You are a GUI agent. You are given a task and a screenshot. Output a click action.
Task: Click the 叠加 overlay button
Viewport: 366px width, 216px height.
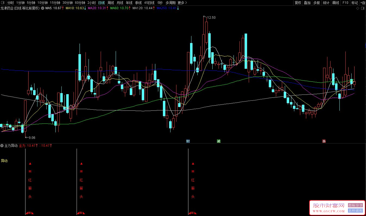(307, 3)
